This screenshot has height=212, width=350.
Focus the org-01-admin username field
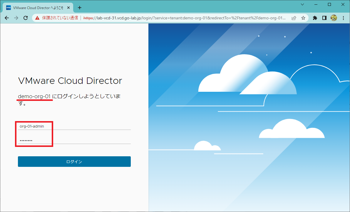point(74,126)
